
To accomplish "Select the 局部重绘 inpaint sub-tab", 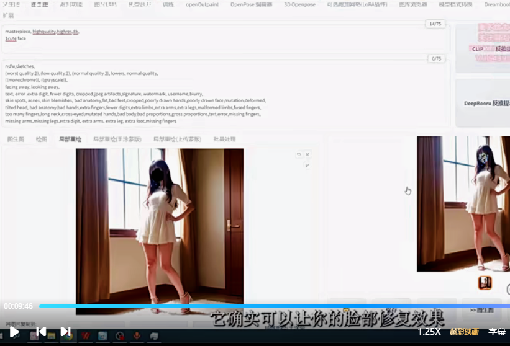I will (x=70, y=140).
